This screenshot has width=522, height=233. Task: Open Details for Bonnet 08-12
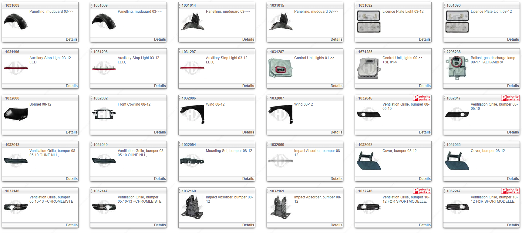tap(72, 132)
